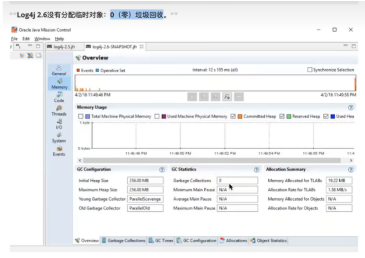Viewport: 365px width, 258px height.
Task: Show hidden views with the »1 chevron
Action: 18,46
